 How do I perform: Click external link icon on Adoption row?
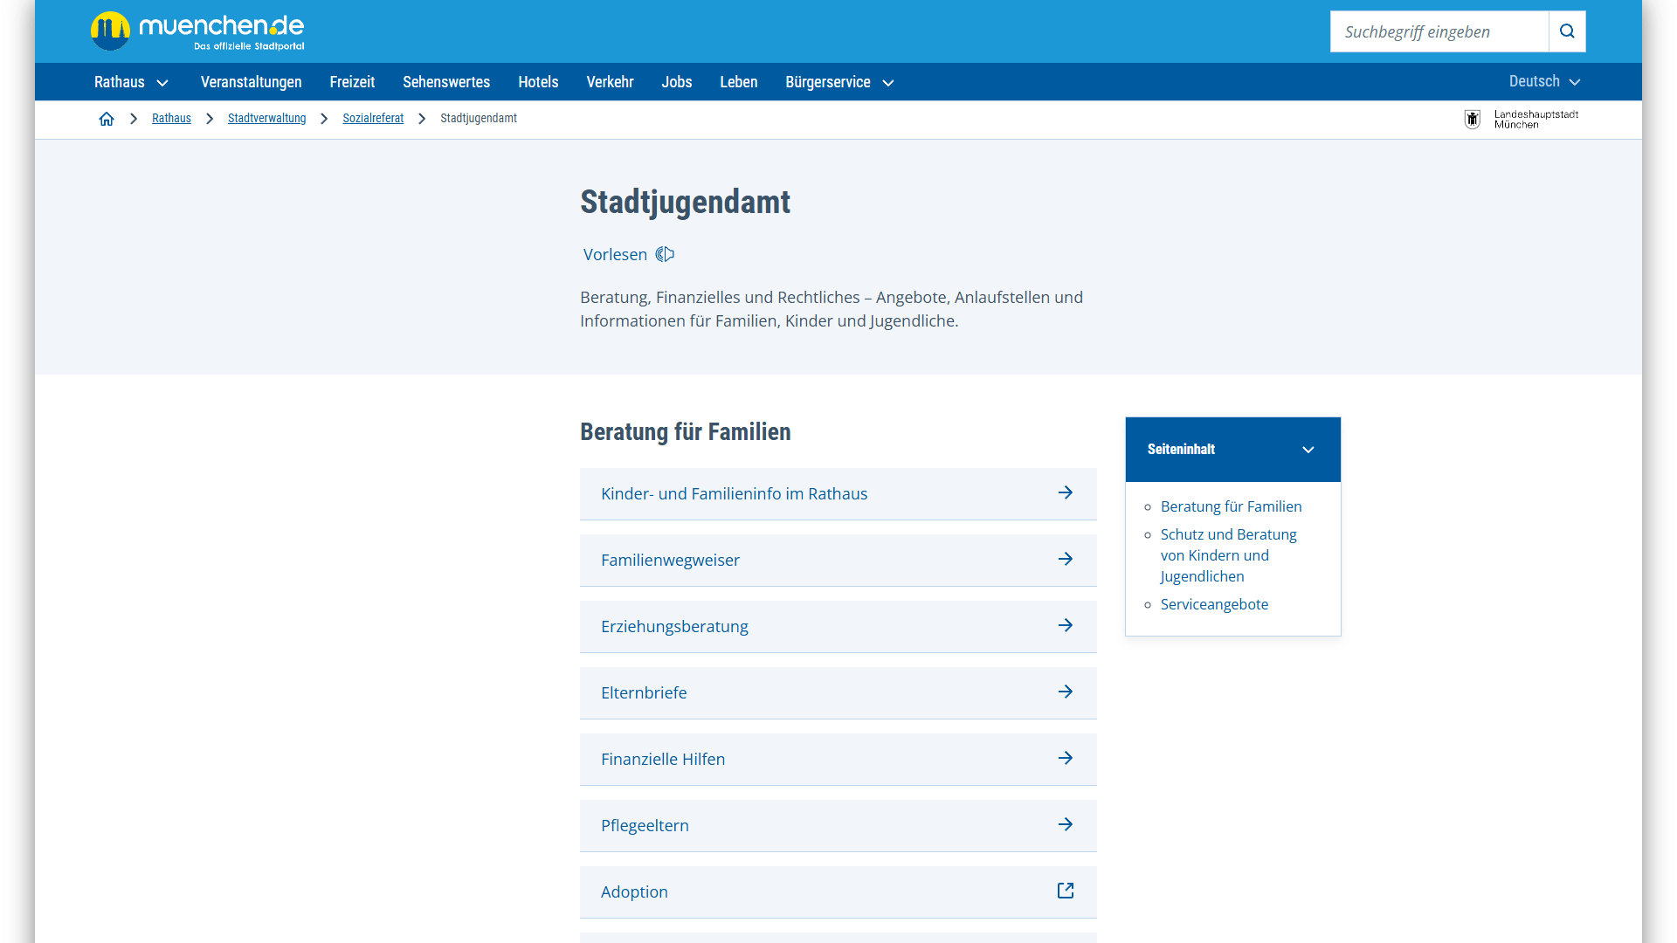(1065, 891)
